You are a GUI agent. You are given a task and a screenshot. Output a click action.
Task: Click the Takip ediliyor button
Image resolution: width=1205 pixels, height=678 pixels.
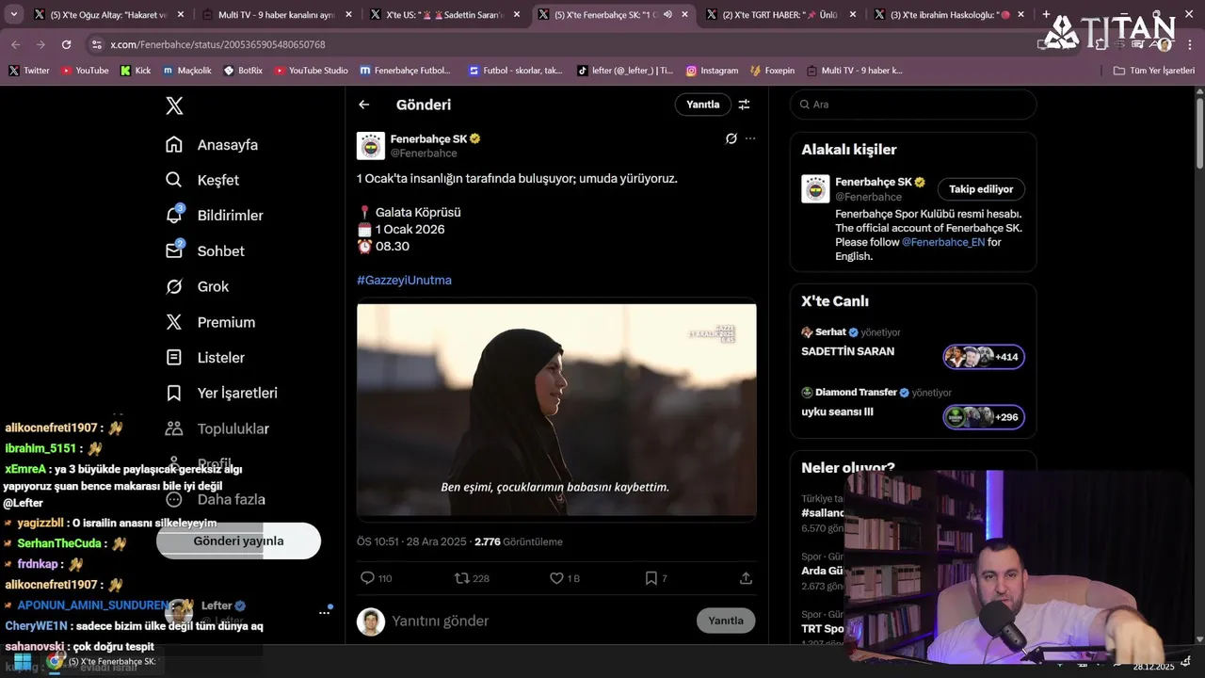[981, 189]
